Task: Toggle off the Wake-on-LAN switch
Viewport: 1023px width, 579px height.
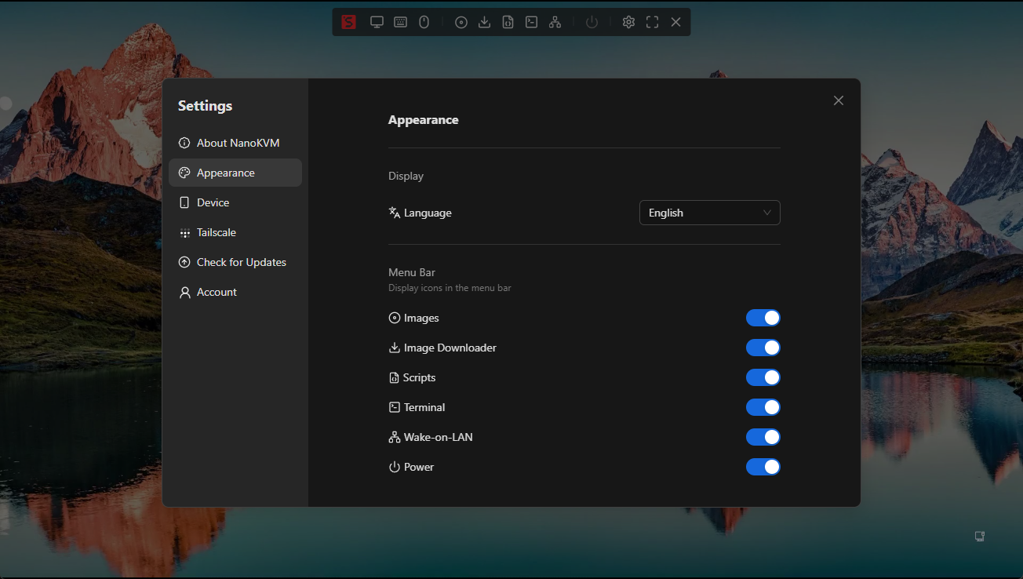Action: tap(763, 437)
